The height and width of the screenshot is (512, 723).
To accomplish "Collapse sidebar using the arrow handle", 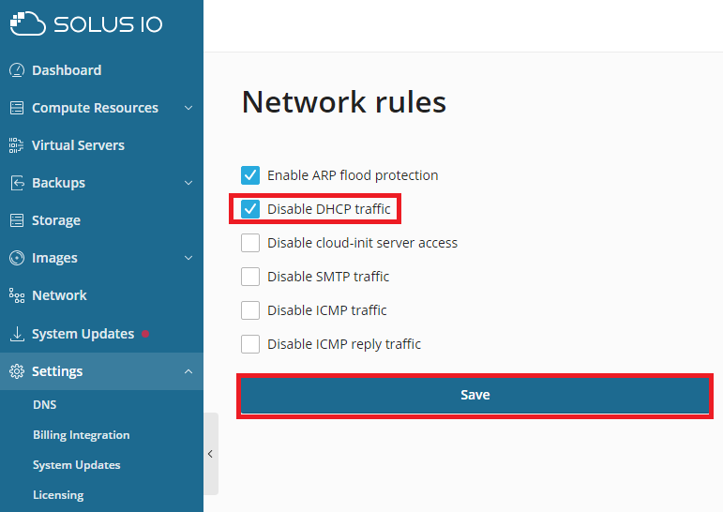I will (211, 454).
